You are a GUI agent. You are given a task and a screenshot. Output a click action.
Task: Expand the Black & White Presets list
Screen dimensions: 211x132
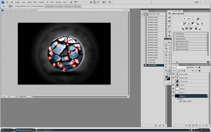pyautogui.click(x=174, y=44)
